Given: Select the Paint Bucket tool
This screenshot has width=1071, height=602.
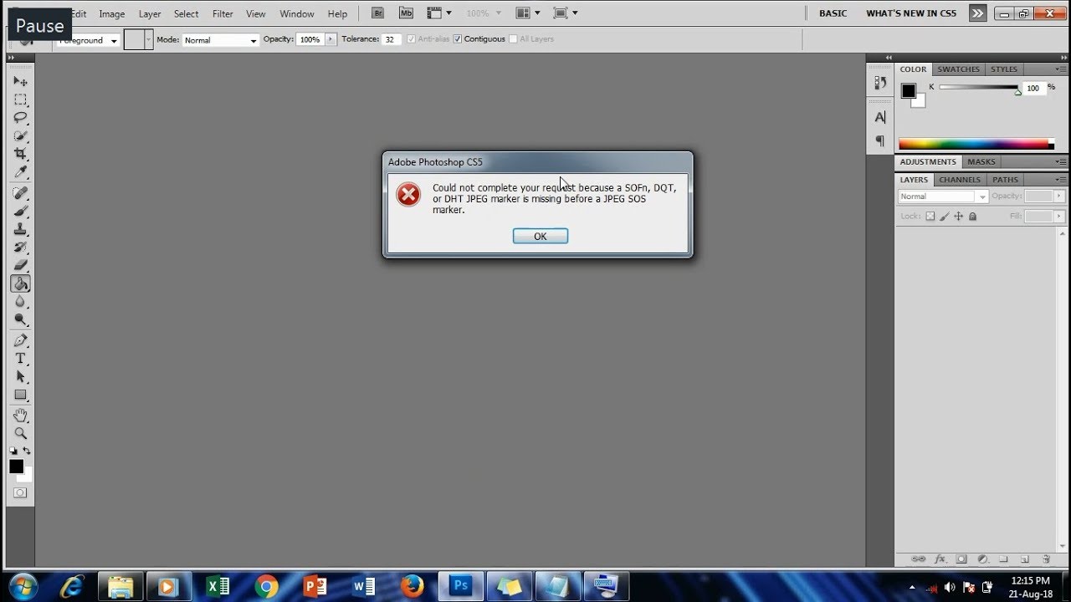Looking at the screenshot, I should coord(21,284).
